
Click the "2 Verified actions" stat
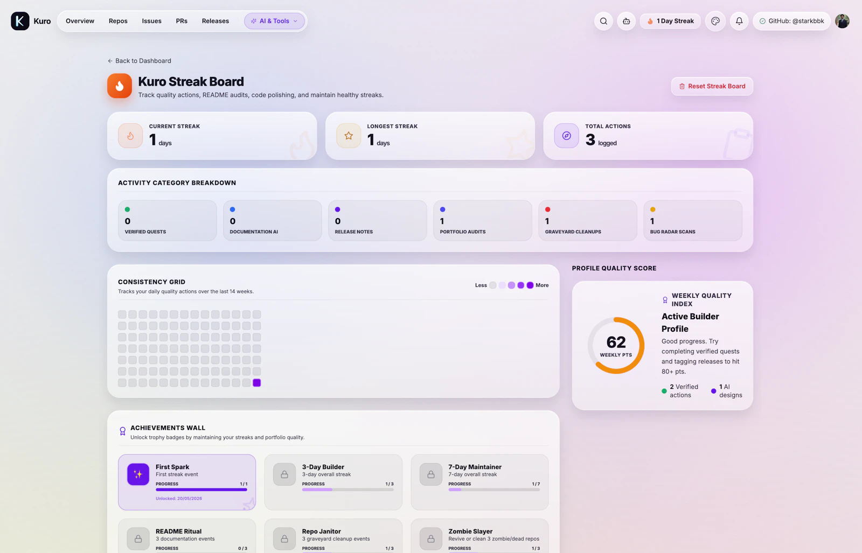click(680, 391)
